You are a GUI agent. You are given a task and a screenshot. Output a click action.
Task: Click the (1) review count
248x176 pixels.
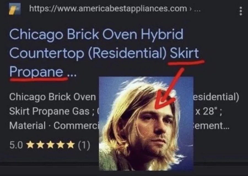pyautogui.click(x=84, y=145)
